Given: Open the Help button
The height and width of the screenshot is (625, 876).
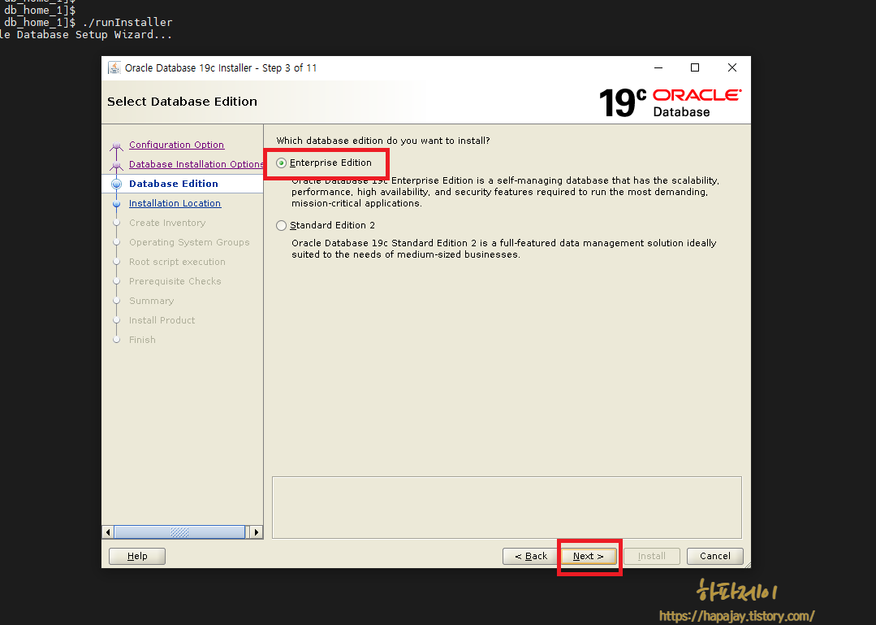Looking at the screenshot, I should coord(137,556).
